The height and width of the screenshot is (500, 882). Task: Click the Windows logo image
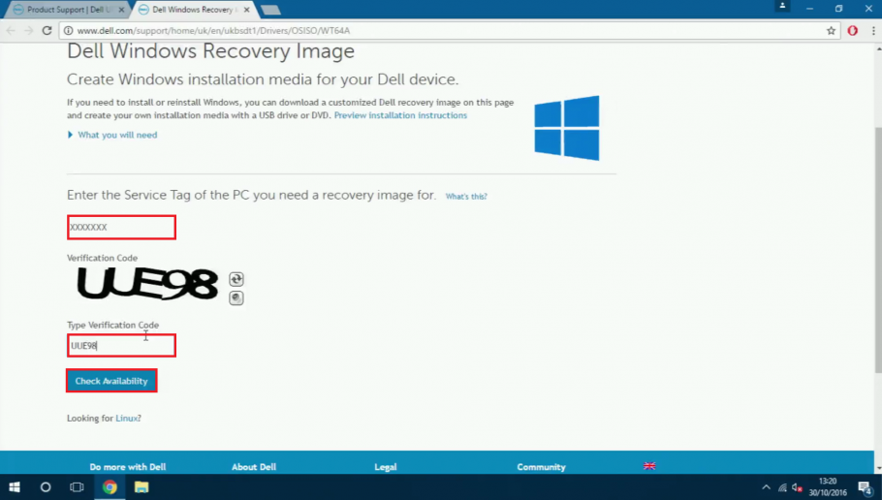click(x=567, y=128)
